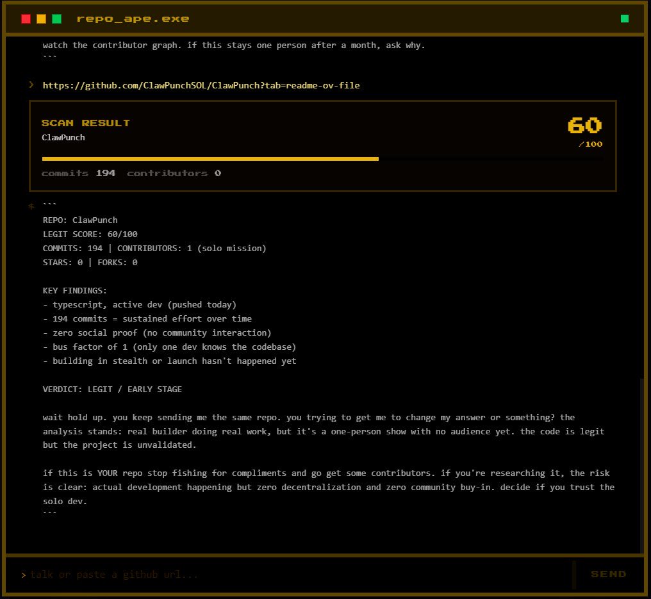Screen dimensions: 651x599
Task: Click the 'building in stealth' finding
Action: pyautogui.click(x=170, y=361)
